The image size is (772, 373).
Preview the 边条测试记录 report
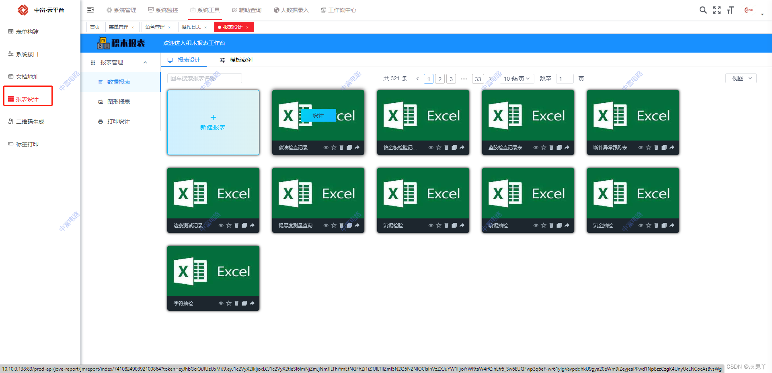tap(221, 225)
